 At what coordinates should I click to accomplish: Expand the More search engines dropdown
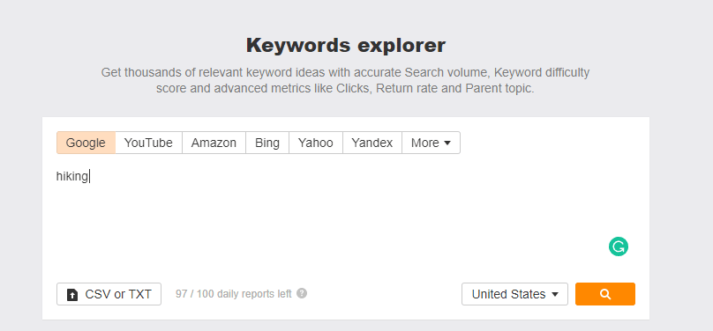pyautogui.click(x=431, y=143)
